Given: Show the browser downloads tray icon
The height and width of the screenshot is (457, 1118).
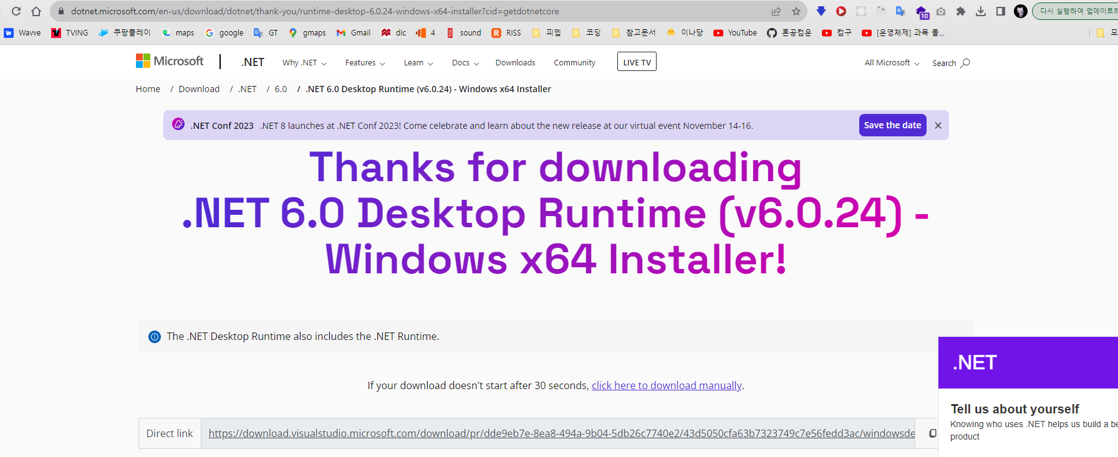Looking at the screenshot, I should (981, 11).
